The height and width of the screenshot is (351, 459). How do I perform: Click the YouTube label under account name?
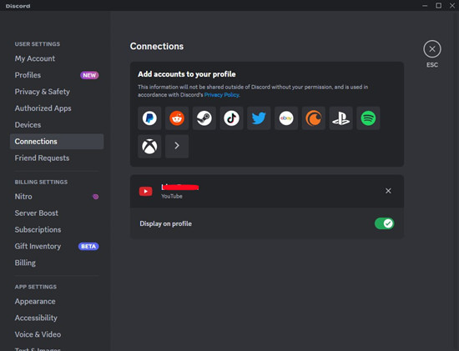172,196
